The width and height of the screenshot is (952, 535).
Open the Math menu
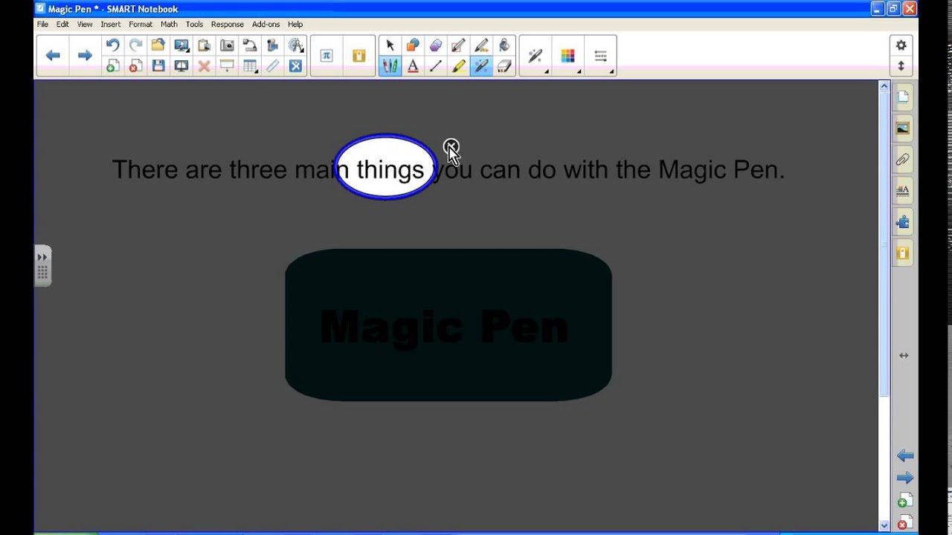(x=169, y=25)
